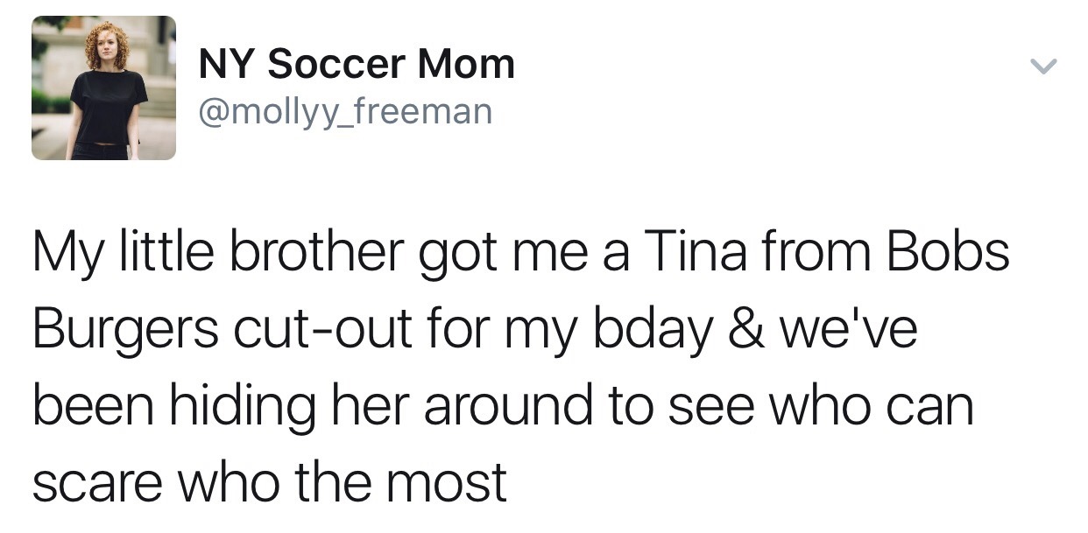1088x533 pixels.
Task: Open the @mollyy_freeman handle link
Action: 346,111
